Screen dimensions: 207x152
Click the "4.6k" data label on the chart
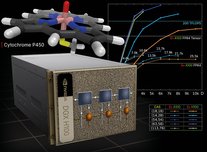(x=126, y=58)
